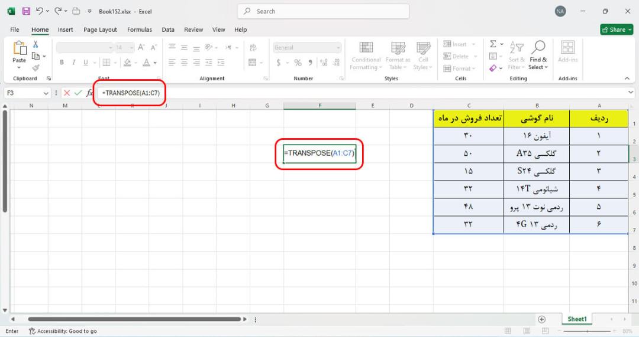The image size is (639, 337).
Task: Click the Page Layout view icon
Action: click(x=527, y=331)
